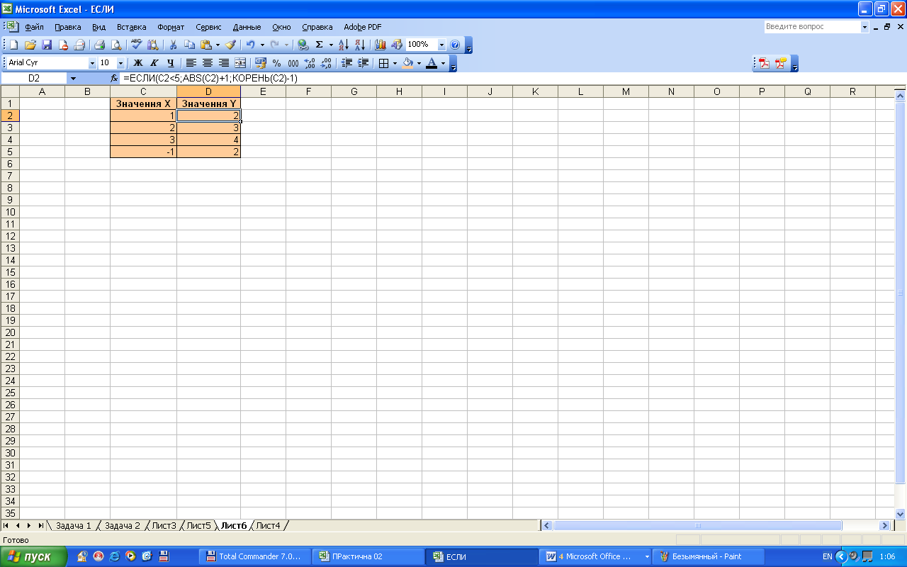The width and height of the screenshot is (907, 567).
Task: Select the C5 cell containing -1
Action: (143, 152)
